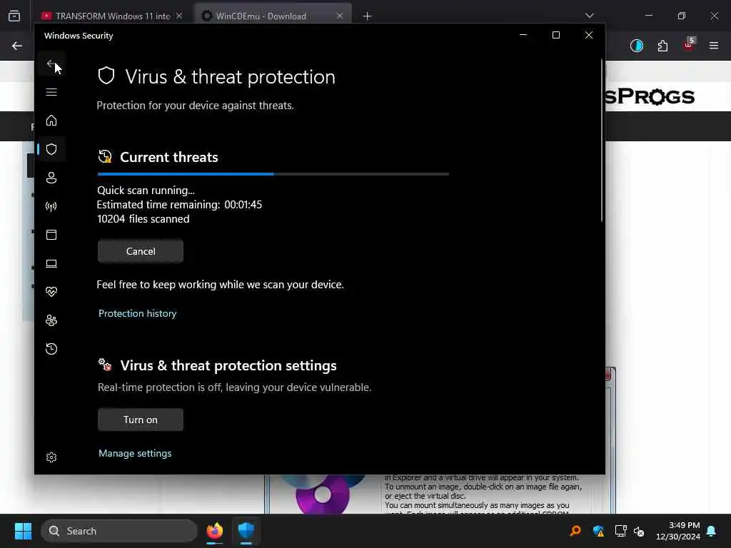Click the muted volume tray icon
The width and height of the screenshot is (731, 548).
coord(639,531)
